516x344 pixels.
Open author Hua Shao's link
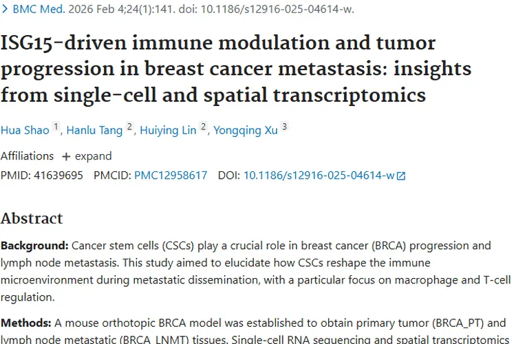tap(25, 131)
